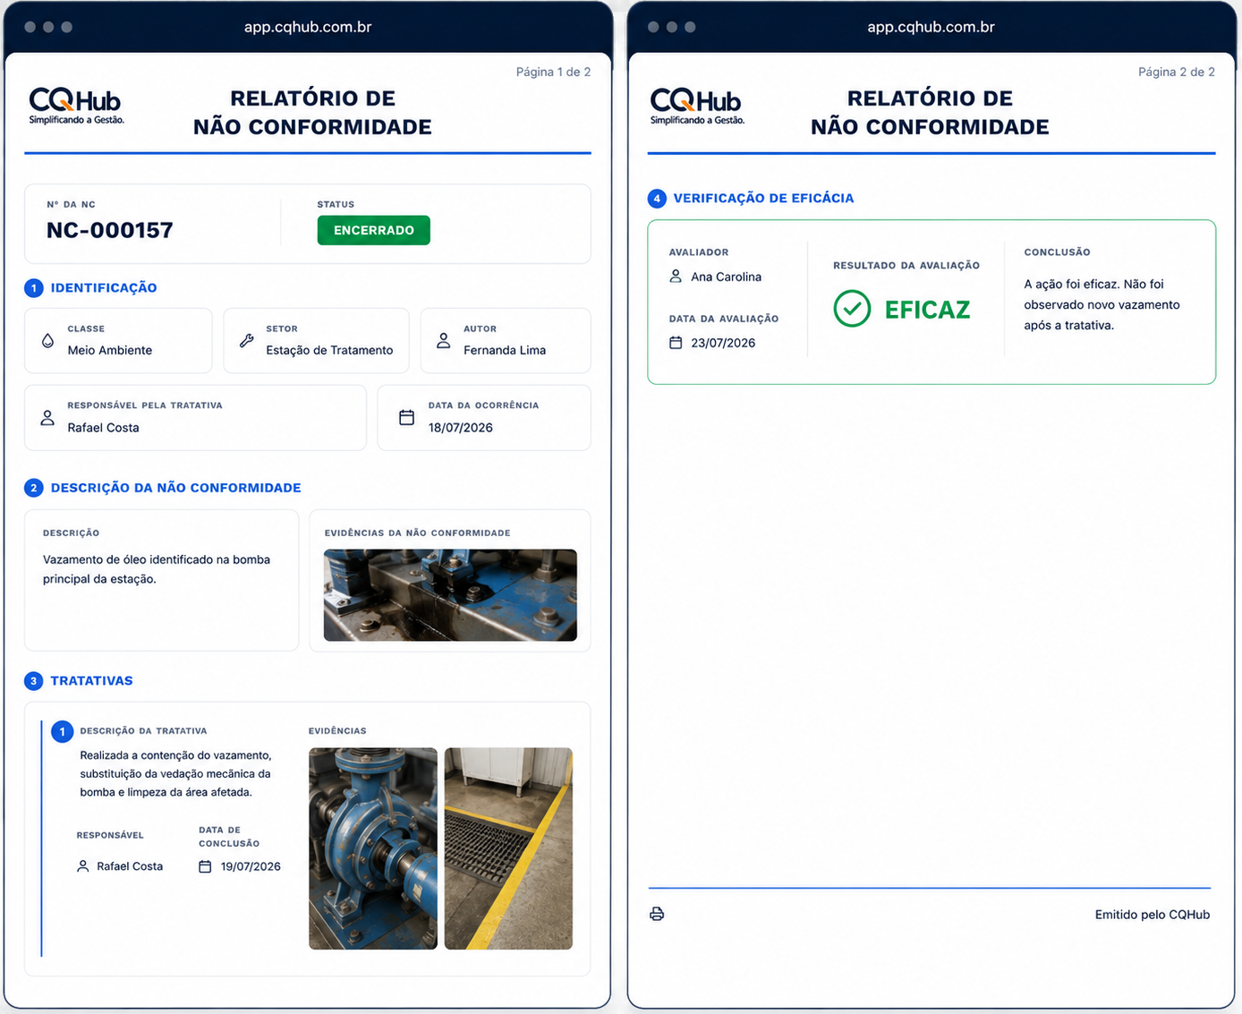Click the person icon in Responsável pela Tratativa card

48,418
